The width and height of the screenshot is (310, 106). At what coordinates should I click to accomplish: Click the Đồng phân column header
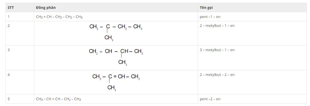point(46,8)
